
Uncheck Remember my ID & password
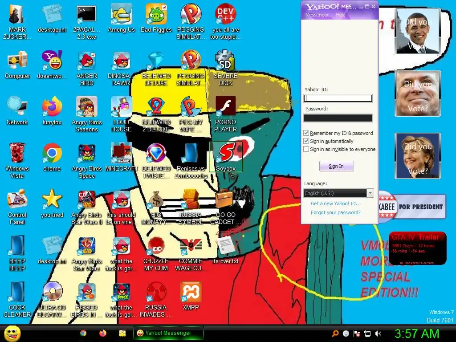pos(306,133)
